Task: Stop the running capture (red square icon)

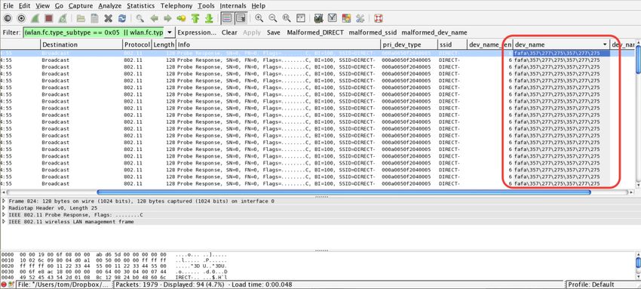Action: coord(49,18)
